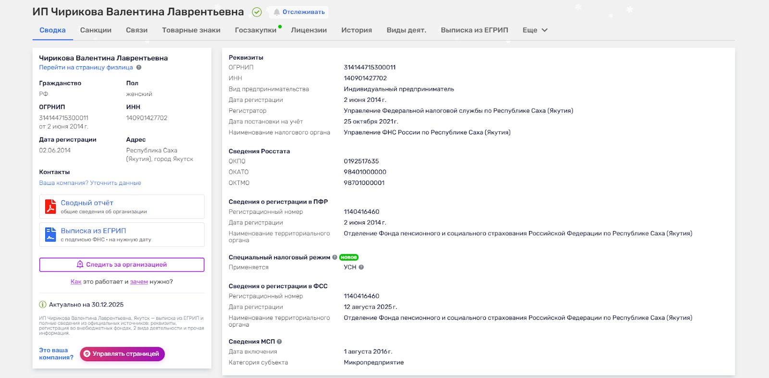Click the blue document icon of Выписка из ЕГРИП
The height and width of the screenshot is (378, 769).
click(50, 234)
